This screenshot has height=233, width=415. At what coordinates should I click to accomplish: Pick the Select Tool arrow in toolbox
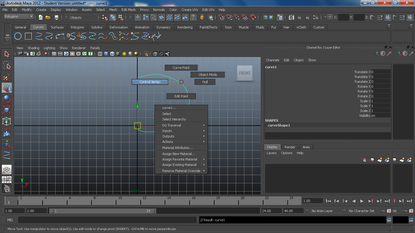7,54
